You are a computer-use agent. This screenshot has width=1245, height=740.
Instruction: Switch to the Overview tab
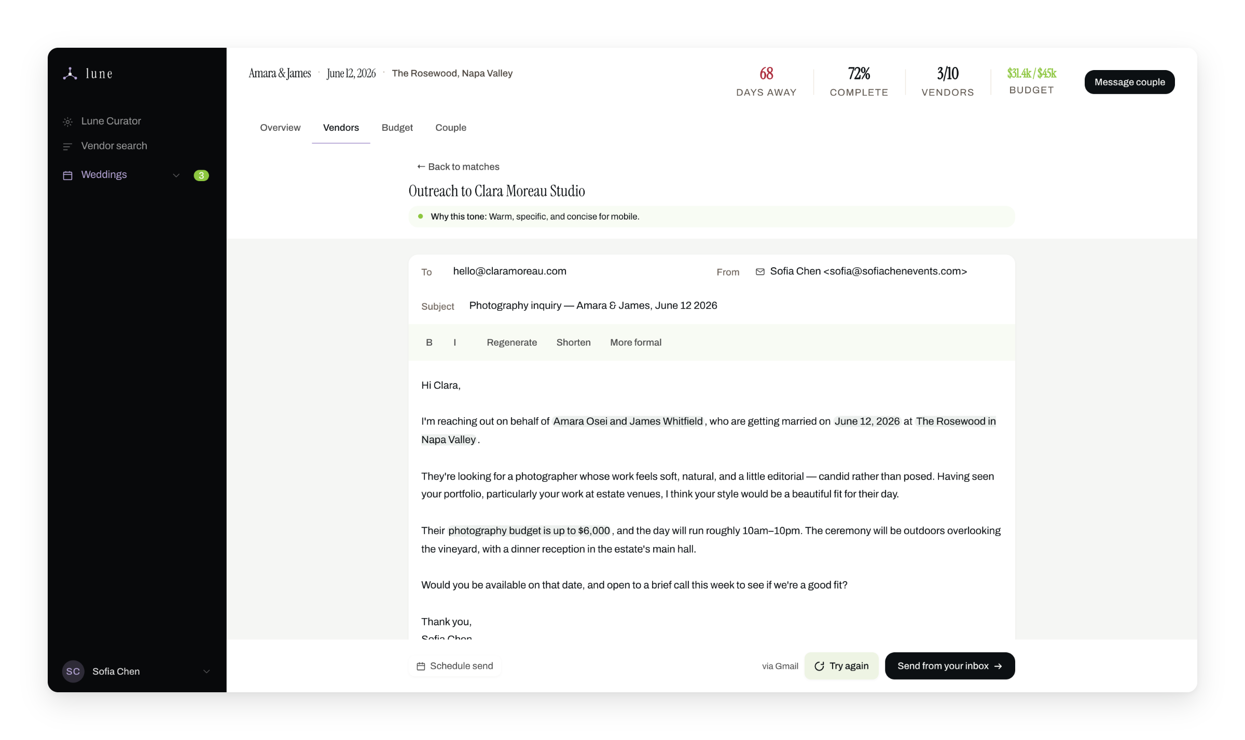click(280, 128)
